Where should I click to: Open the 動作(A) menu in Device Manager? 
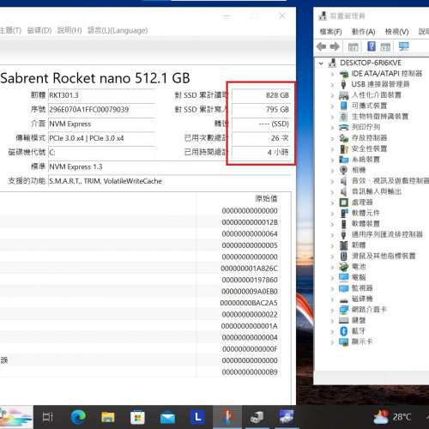pyautogui.click(x=363, y=32)
